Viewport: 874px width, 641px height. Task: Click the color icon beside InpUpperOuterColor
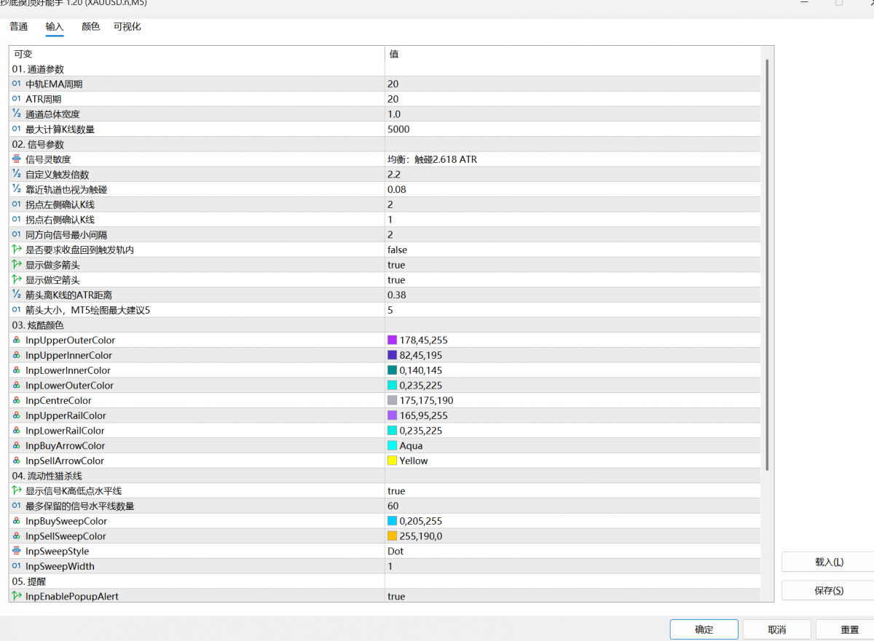tap(17, 340)
